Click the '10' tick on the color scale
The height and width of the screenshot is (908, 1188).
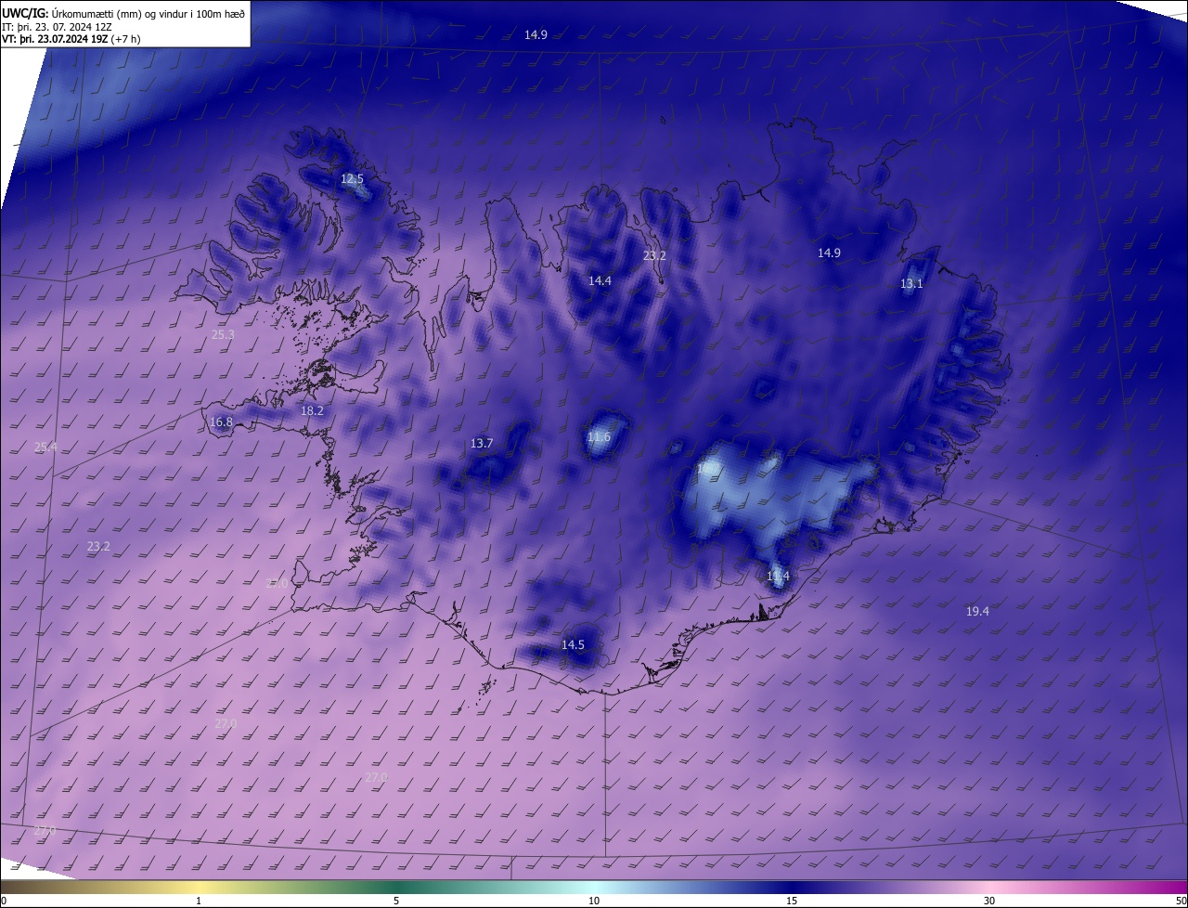(x=594, y=901)
